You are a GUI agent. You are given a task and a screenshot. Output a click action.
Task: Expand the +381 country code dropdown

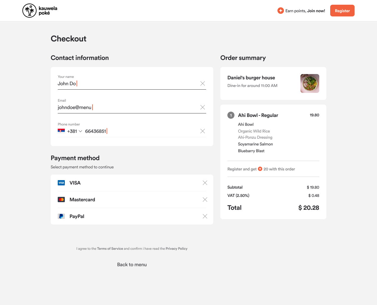(80, 131)
